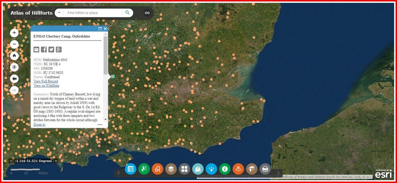Click the popup scrollbar down arrow
This screenshot has height=183, width=397.
pyautogui.click(x=106, y=120)
